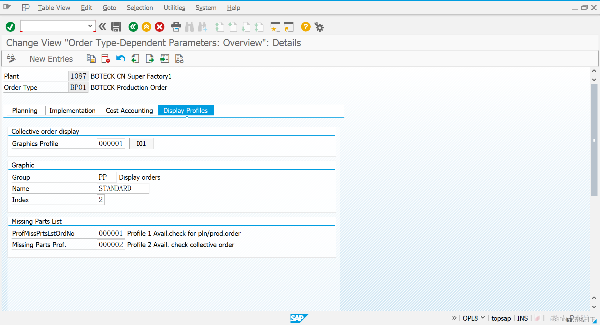Screen dimensions: 600x325
Task: Click the Plant field 1087
Action: coord(78,76)
